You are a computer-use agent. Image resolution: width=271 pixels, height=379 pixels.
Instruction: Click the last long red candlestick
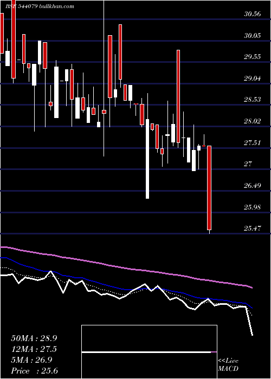pyautogui.click(x=209, y=188)
